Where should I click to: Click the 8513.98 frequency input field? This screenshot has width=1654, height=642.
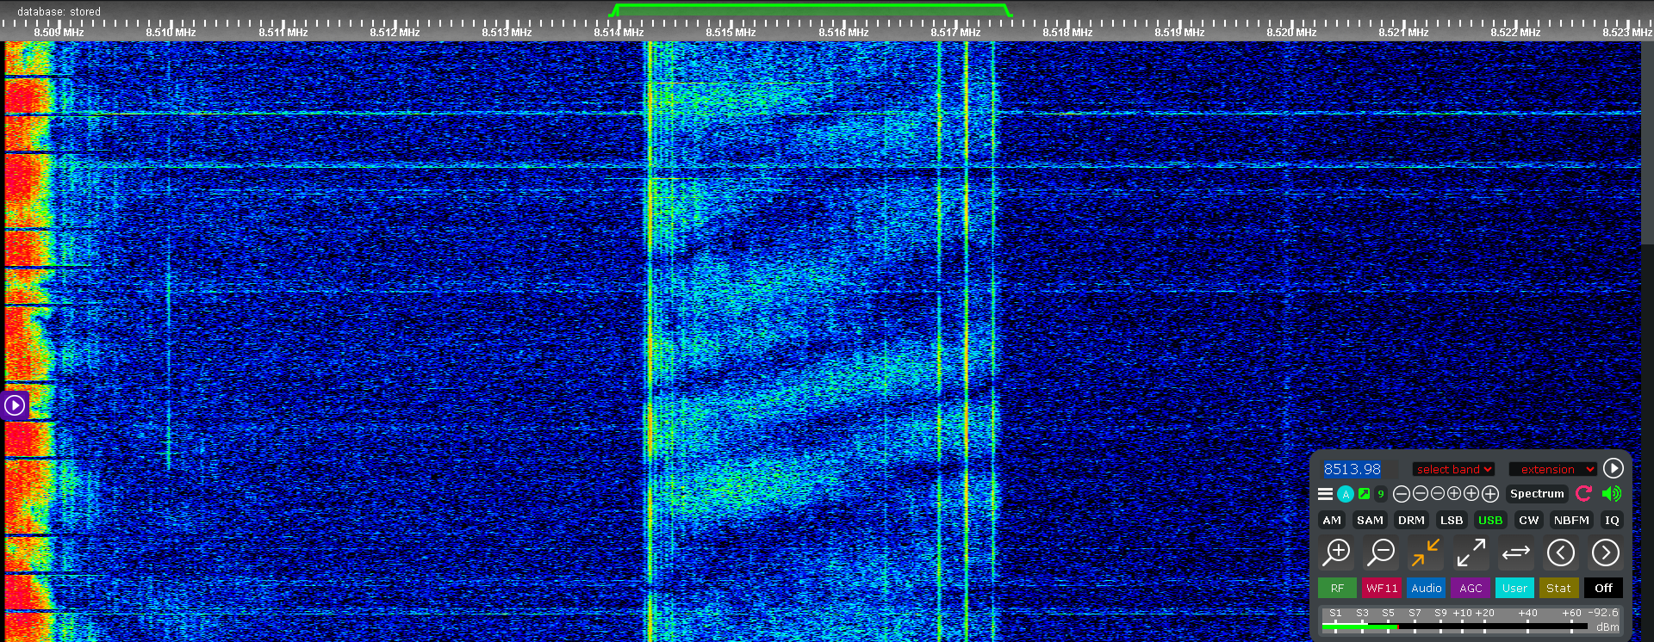1360,469
